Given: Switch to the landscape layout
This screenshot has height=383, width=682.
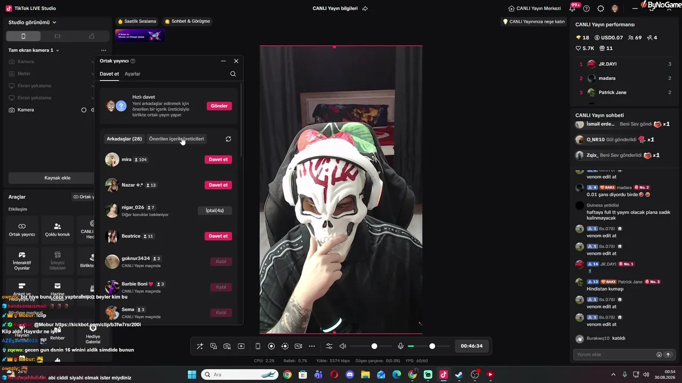Looking at the screenshot, I should (x=58, y=36).
